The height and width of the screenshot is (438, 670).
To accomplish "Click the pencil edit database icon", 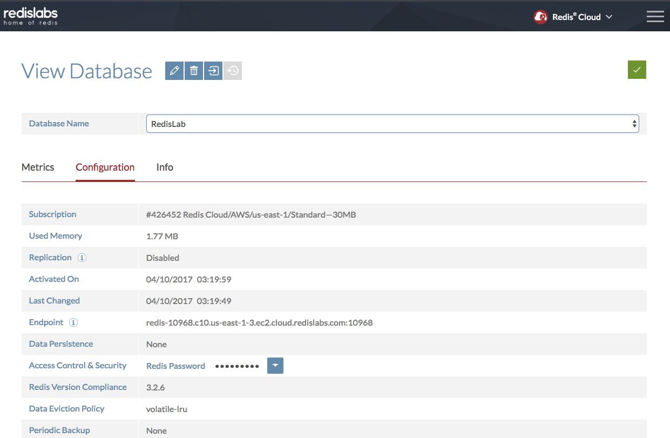I will coord(174,71).
